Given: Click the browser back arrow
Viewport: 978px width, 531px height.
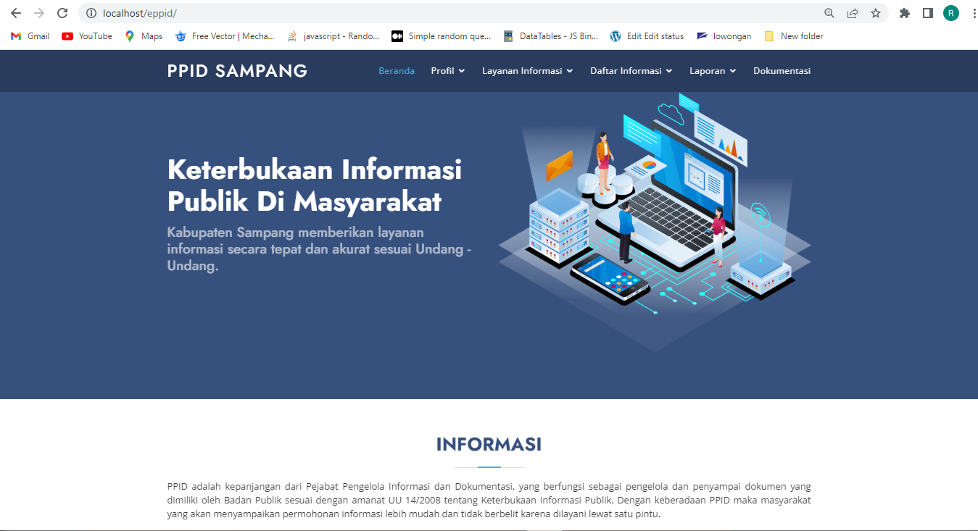Looking at the screenshot, I should pos(16,13).
